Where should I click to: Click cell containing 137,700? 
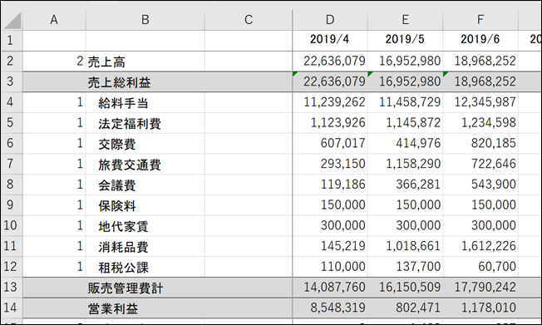point(405,267)
